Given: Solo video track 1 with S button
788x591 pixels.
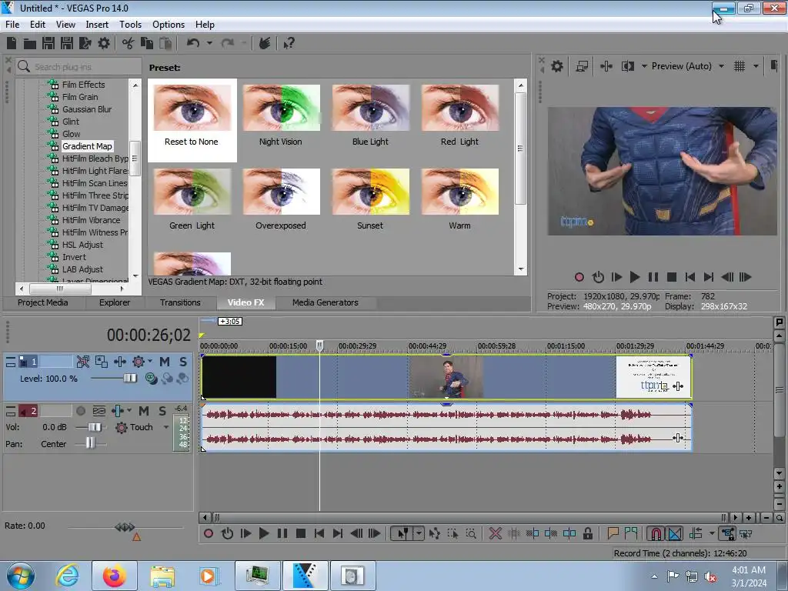Looking at the screenshot, I should pyautogui.click(x=183, y=362).
